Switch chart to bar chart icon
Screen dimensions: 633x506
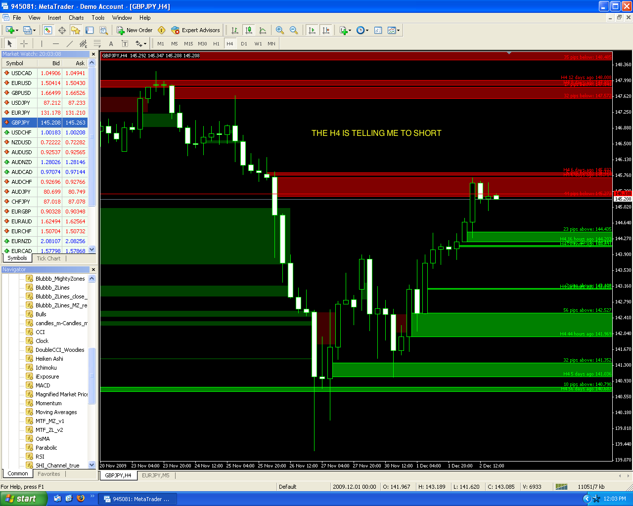pyautogui.click(x=235, y=30)
